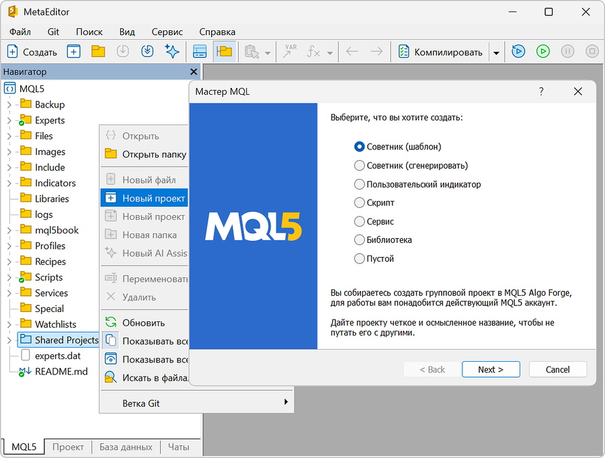Open dropdown arrow beside the fx icon
The image size is (605, 458).
(x=329, y=53)
